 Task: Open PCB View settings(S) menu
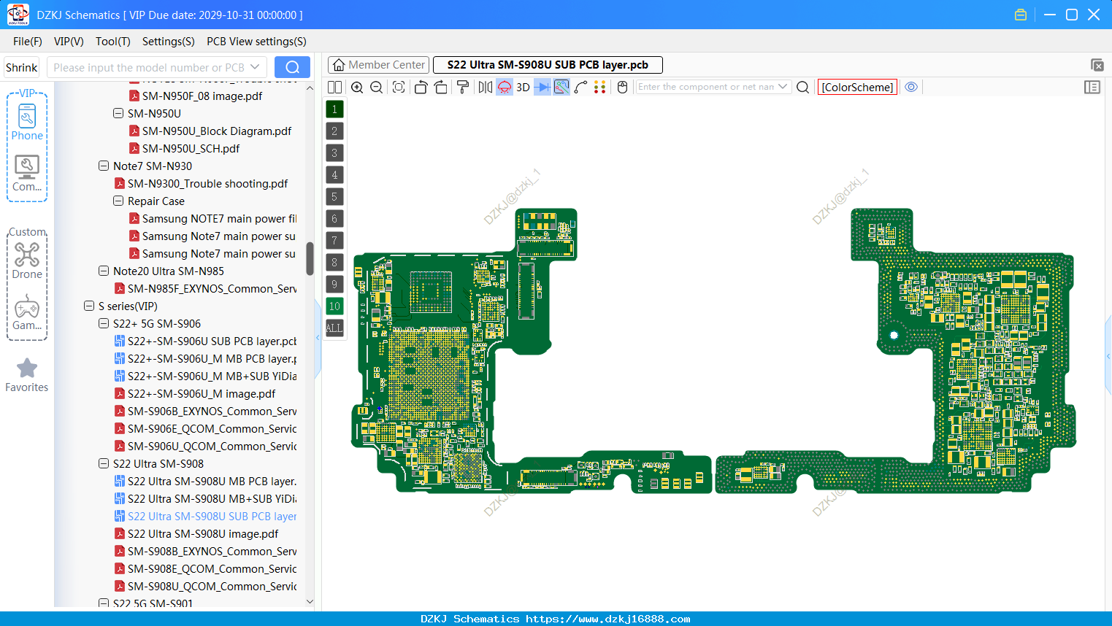pos(256,42)
